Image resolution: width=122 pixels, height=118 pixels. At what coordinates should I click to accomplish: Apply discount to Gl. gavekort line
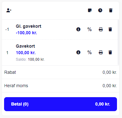89,29
